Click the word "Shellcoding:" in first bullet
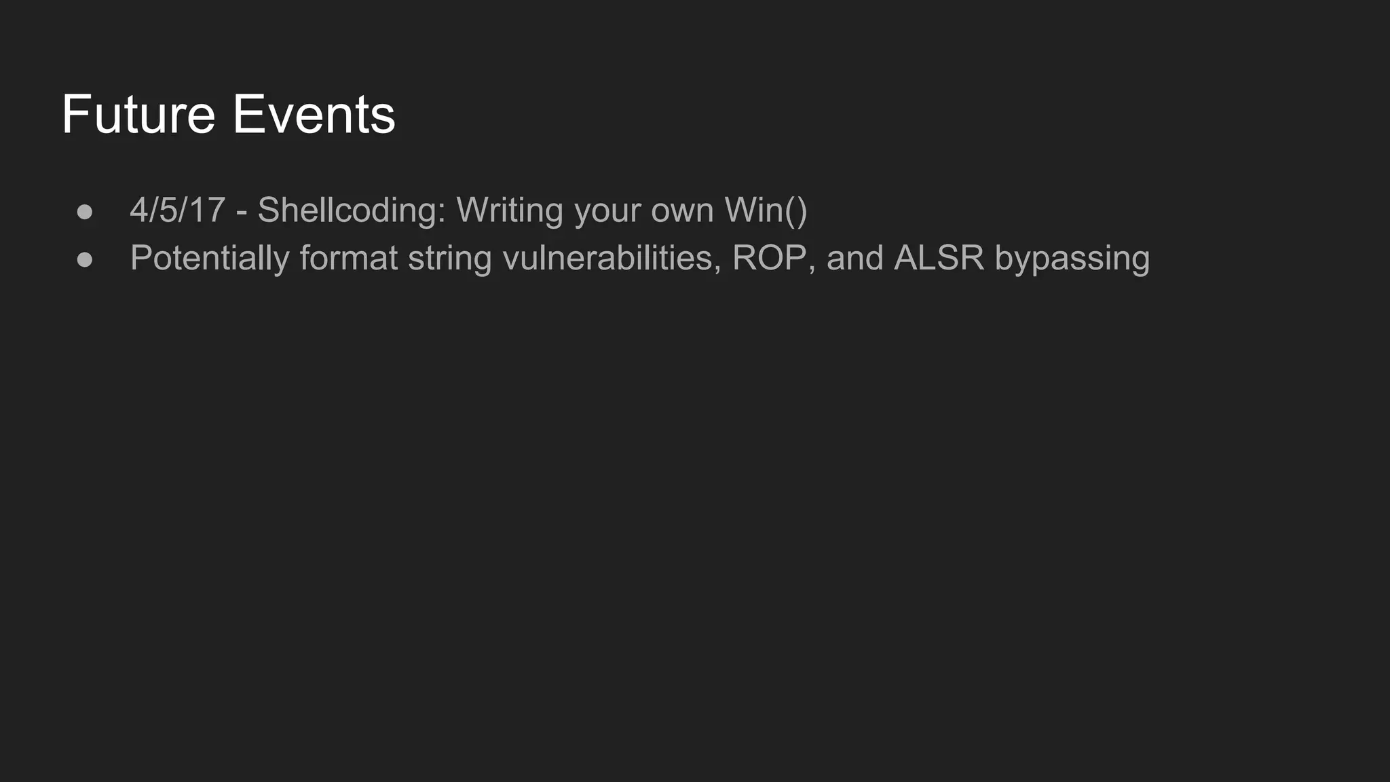Screen dimensions: 1390x782 point(352,210)
